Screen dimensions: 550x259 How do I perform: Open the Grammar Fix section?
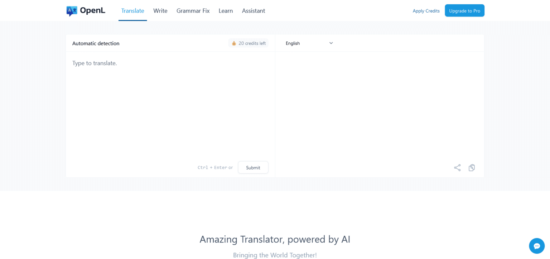click(193, 11)
